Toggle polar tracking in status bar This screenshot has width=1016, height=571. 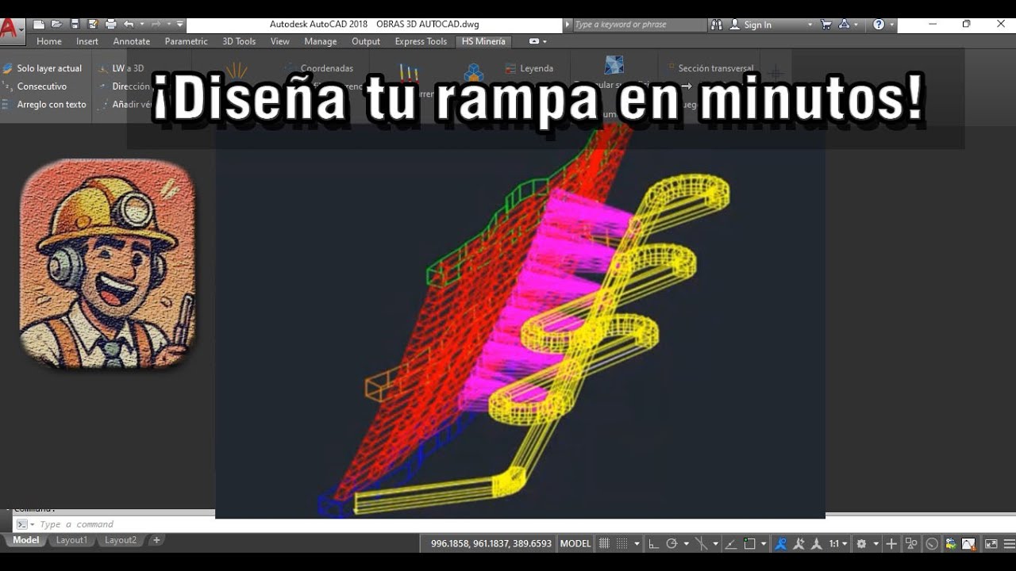pos(672,544)
